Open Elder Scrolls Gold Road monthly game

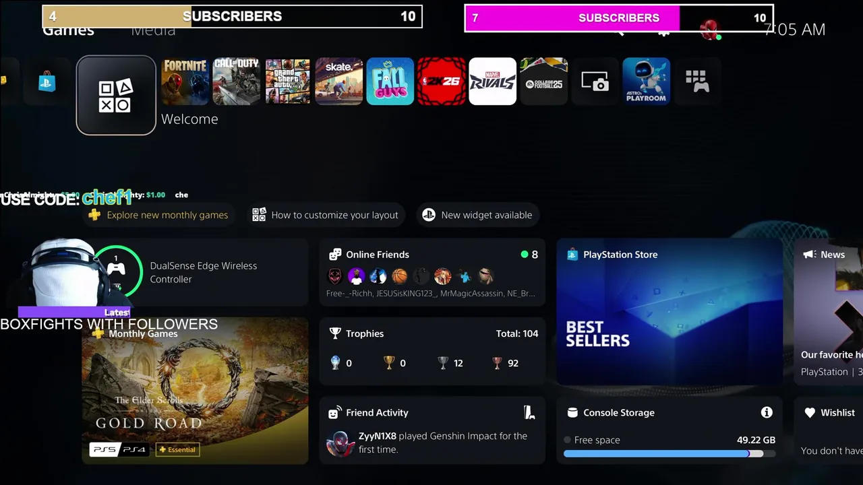tap(196, 391)
